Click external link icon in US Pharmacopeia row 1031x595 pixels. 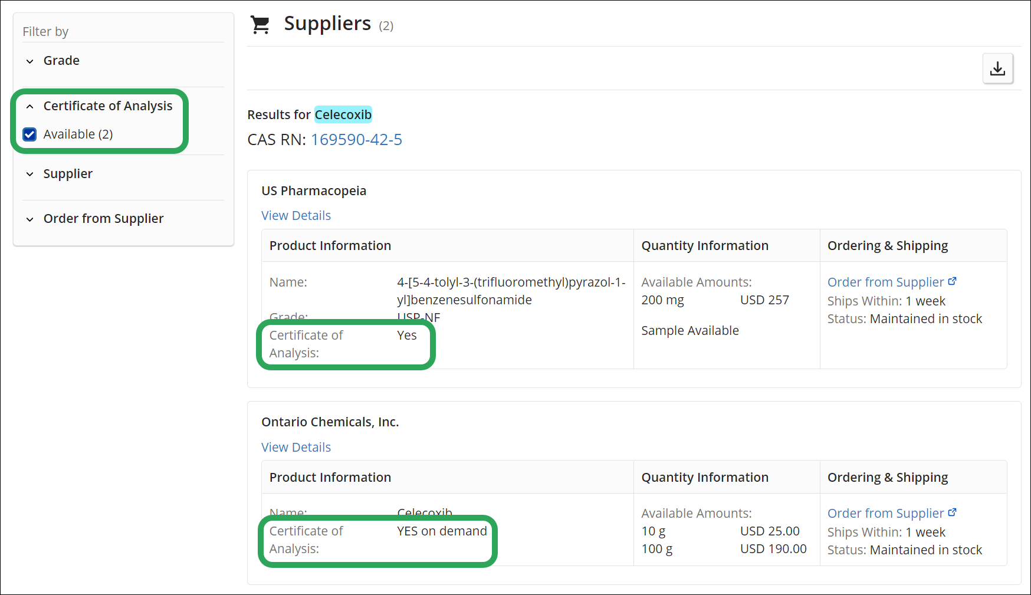click(952, 281)
